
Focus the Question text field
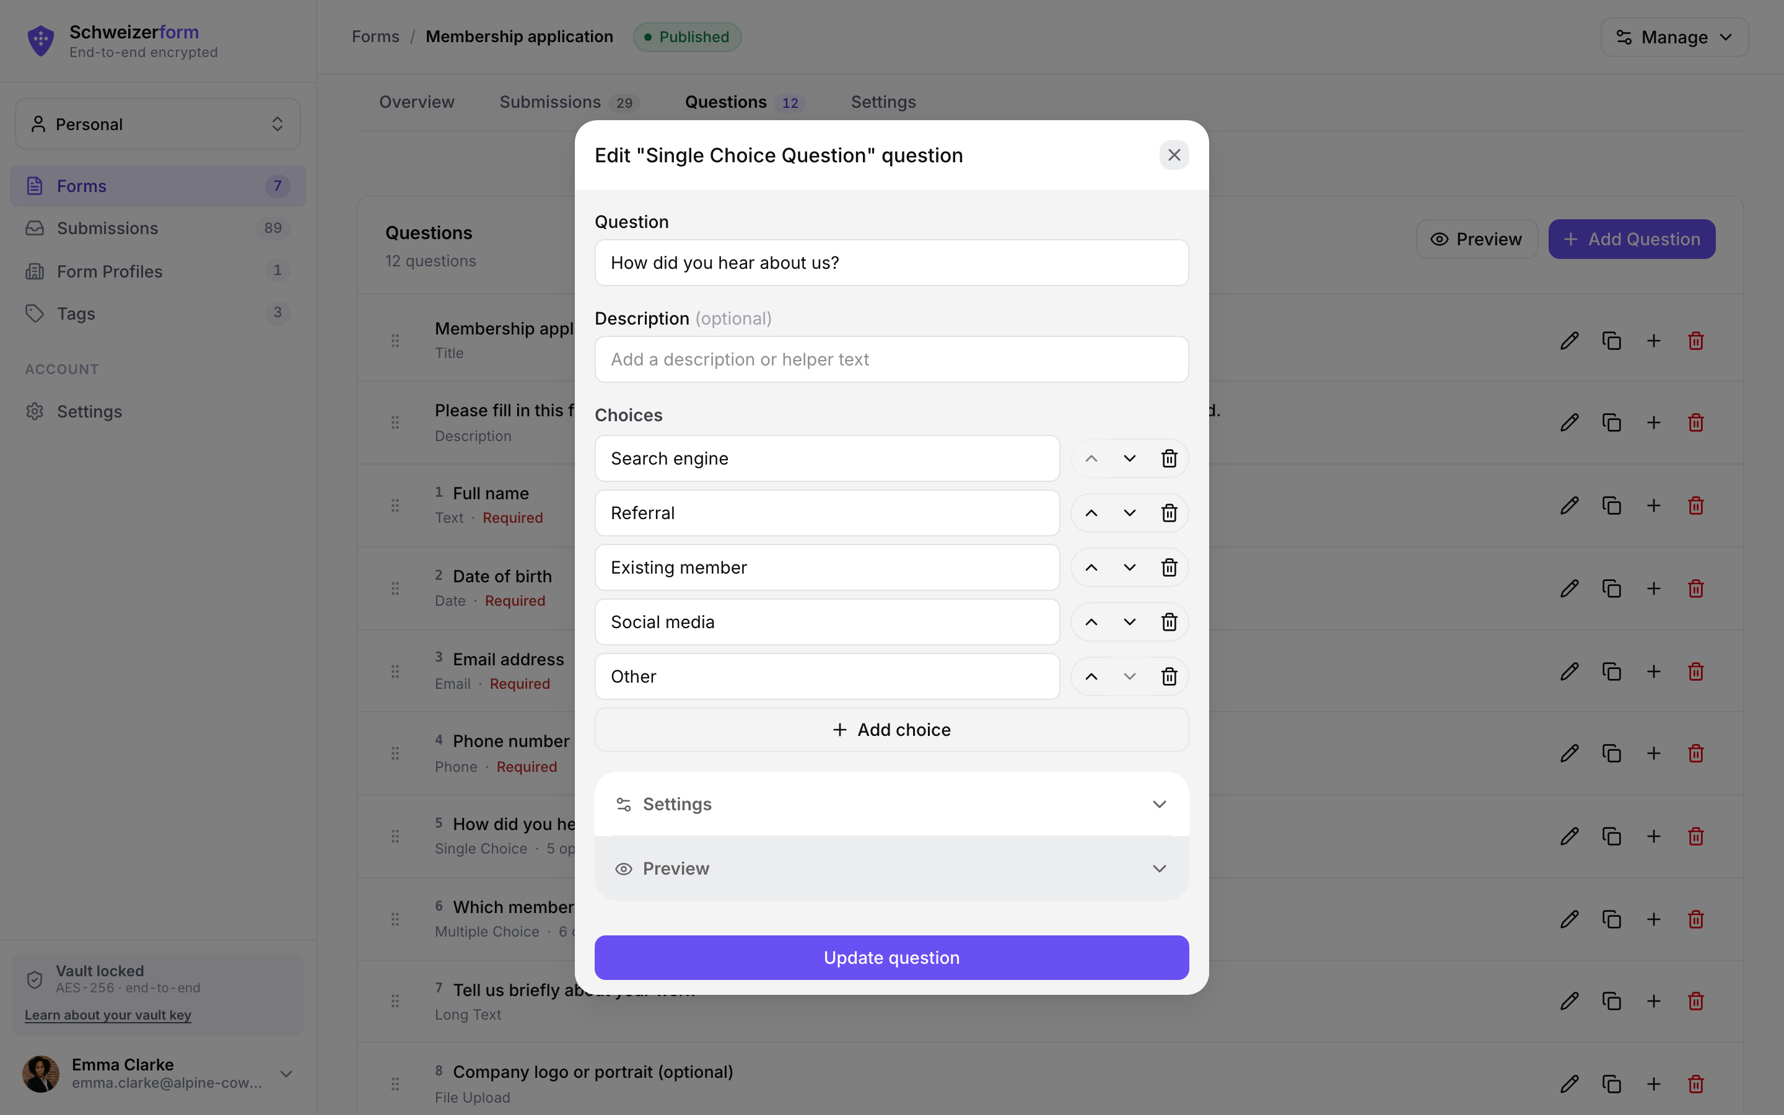[x=891, y=263]
